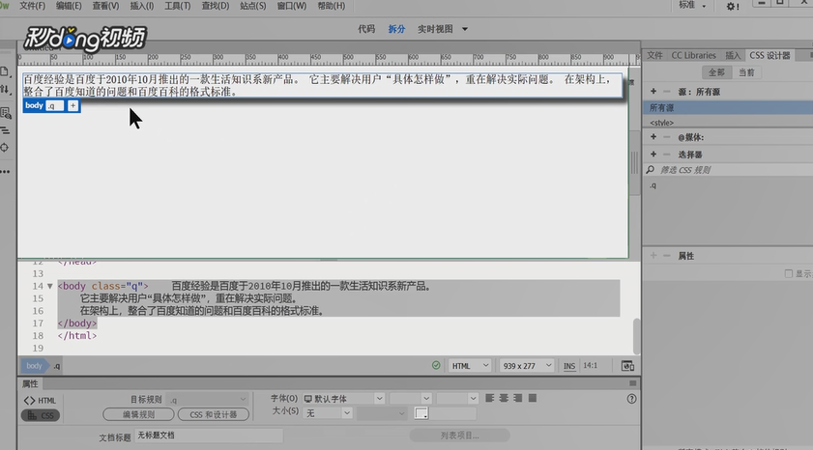Open the 目标规则 dropdown
This screenshot has height=450, width=813.
point(208,399)
